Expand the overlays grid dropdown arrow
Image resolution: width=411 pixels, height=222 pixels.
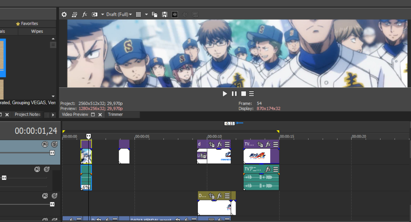pos(146,14)
